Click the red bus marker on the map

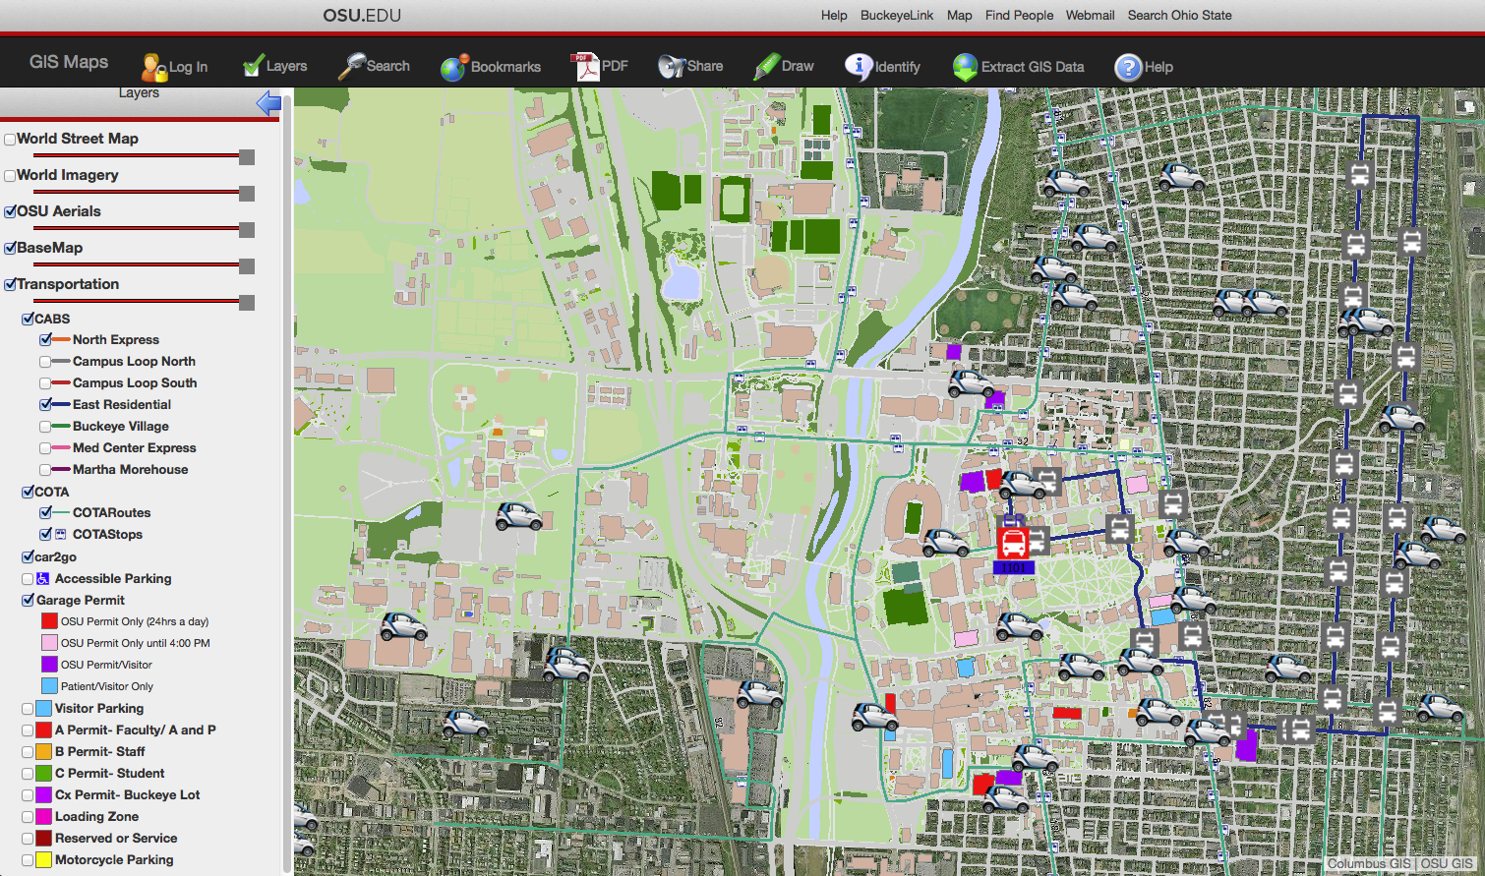click(1013, 543)
